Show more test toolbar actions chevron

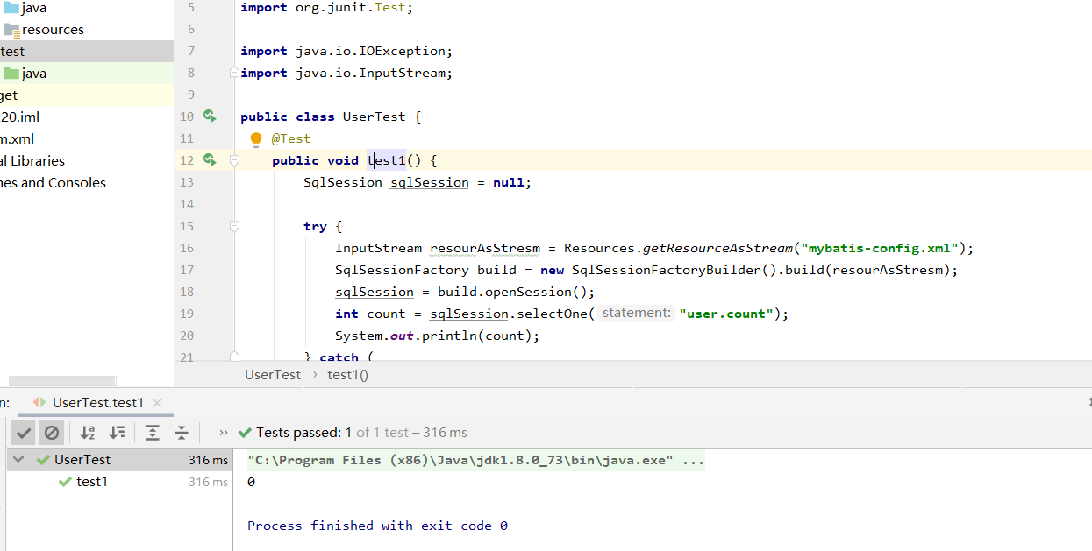tap(223, 433)
